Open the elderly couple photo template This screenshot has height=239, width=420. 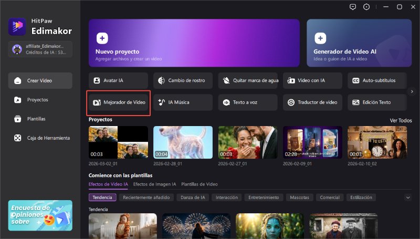[x=343, y=226]
